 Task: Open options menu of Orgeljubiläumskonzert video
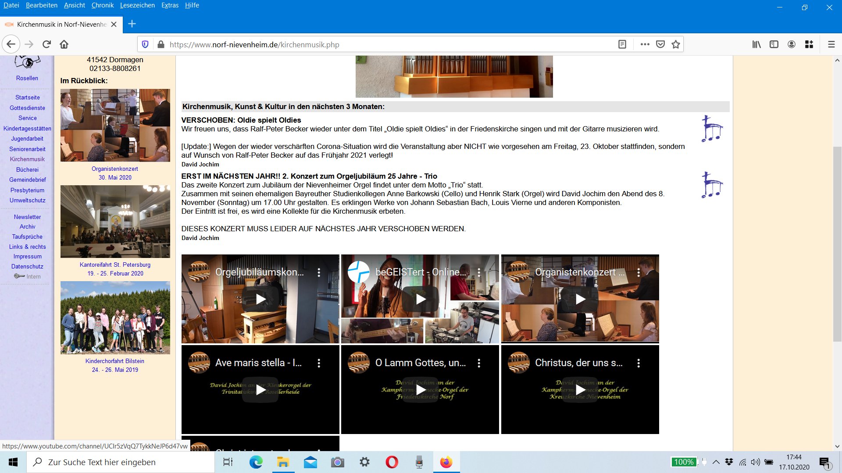click(x=319, y=272)
